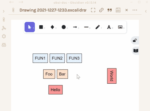Image resolution: width=150 pixels, height=111 pixels.
Task: Close the drawing pane with X
Action: (x=127, y=10)
